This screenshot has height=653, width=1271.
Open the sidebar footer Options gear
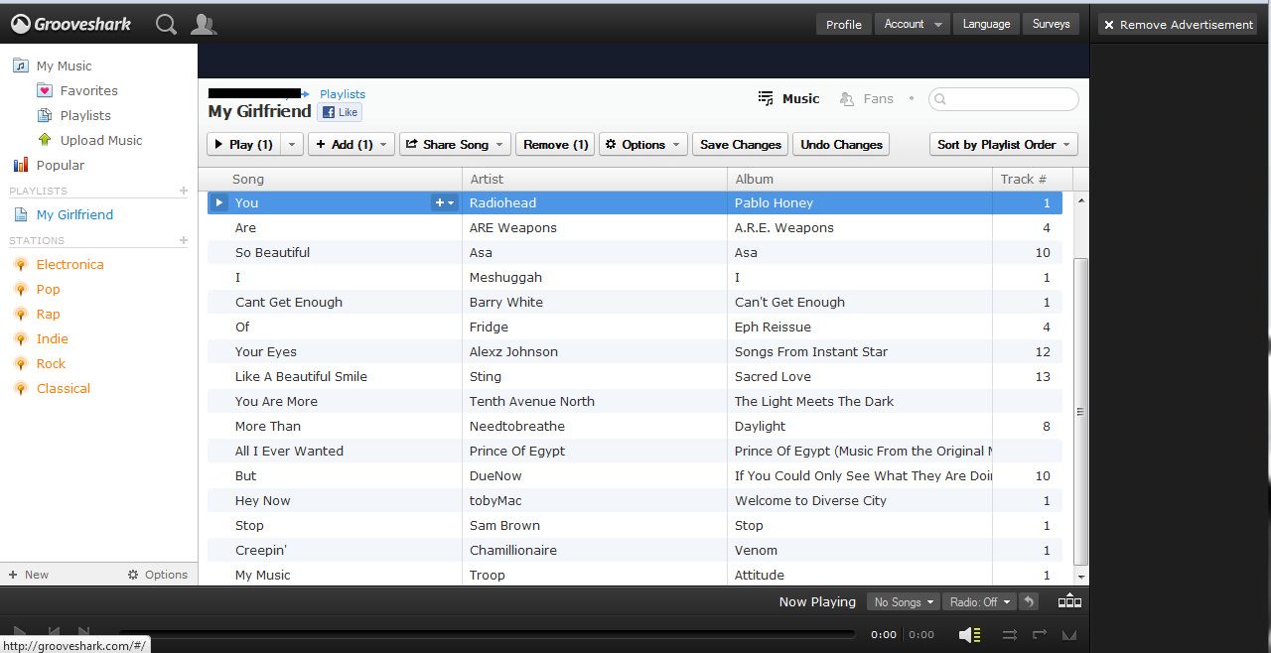click(158, 575)
